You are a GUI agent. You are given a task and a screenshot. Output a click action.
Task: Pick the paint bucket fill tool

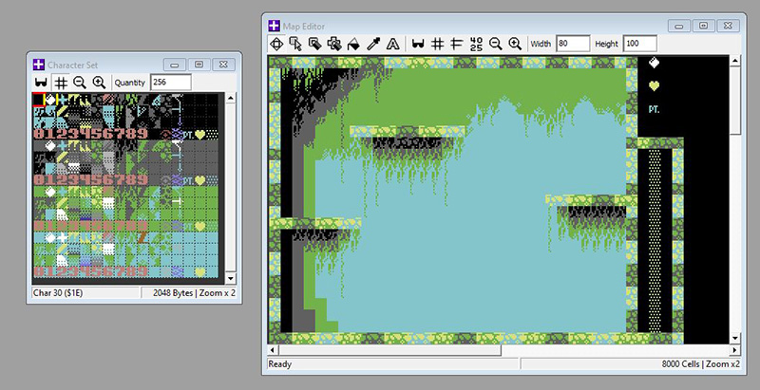(352, 44)
